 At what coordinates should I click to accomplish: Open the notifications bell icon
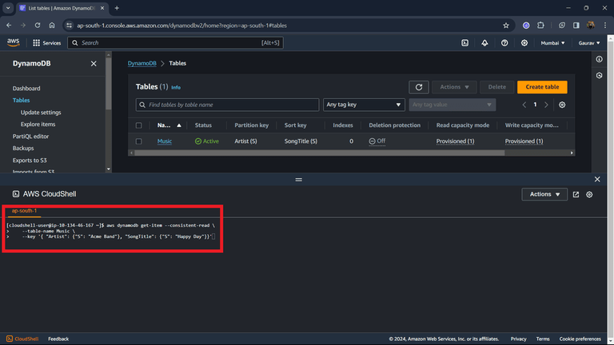tap(484, 43)
